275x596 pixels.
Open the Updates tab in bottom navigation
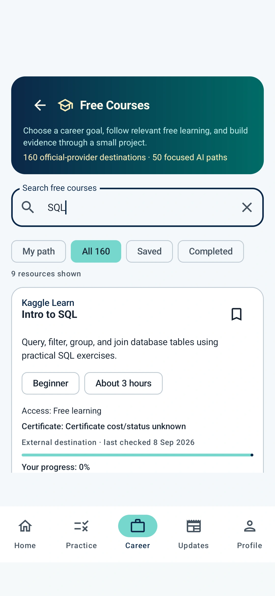194,534
